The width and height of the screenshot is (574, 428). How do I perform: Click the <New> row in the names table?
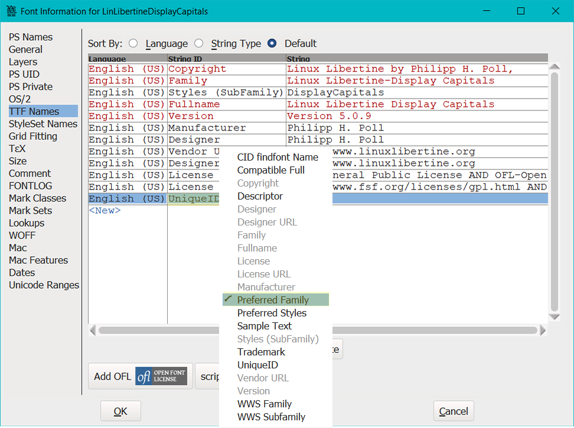(105, 210)
